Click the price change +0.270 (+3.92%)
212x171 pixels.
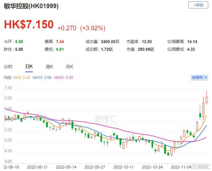[82, 28]
